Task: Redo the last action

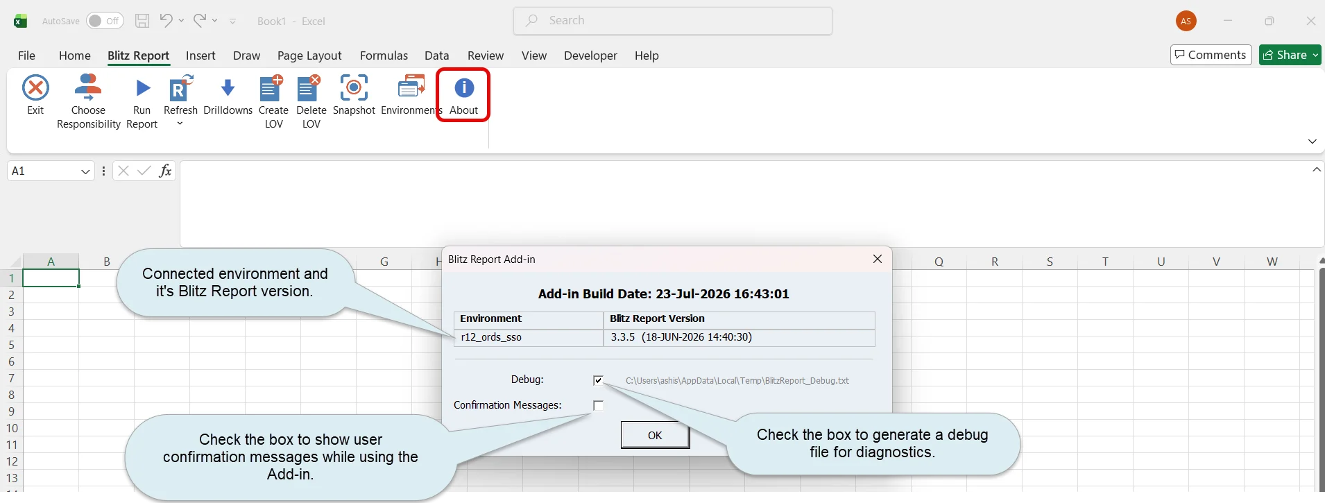Action: click(x=199, y=21)
